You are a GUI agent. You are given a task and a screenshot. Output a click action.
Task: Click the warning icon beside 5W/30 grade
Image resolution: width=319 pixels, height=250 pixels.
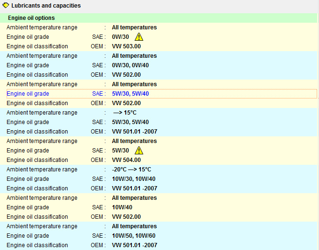click(x=139, y=151)
